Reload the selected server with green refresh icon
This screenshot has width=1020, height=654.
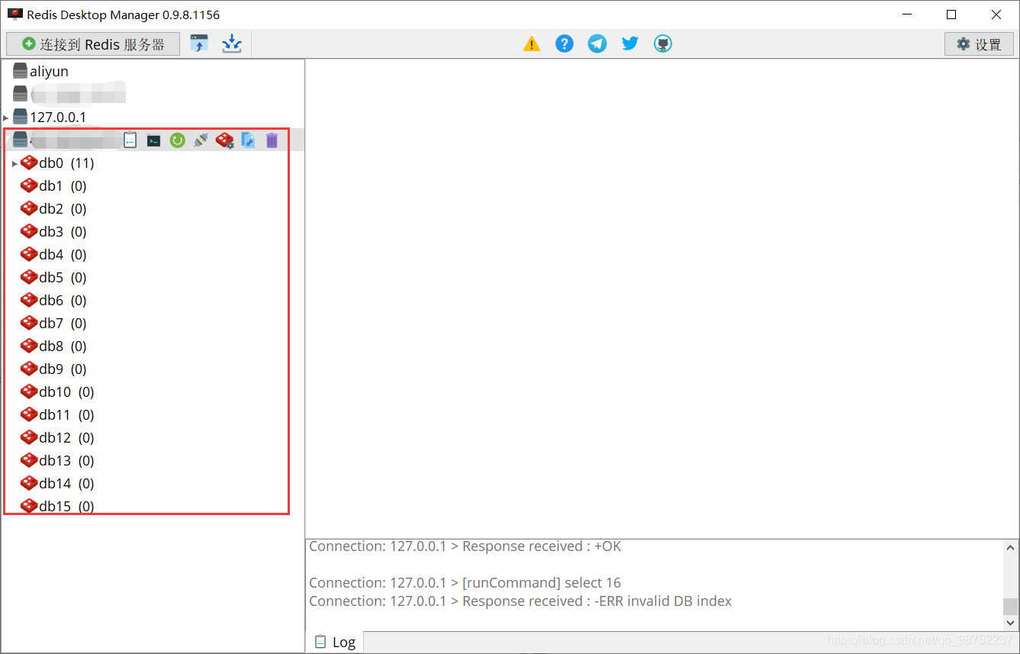pyautogui.click(x=178, y=140)
